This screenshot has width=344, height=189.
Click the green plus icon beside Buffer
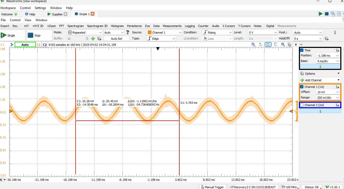[93, 39]
